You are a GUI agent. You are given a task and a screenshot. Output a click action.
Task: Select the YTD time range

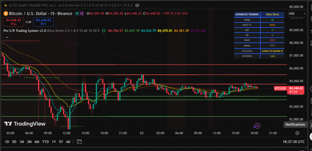(x=45, y=142)
